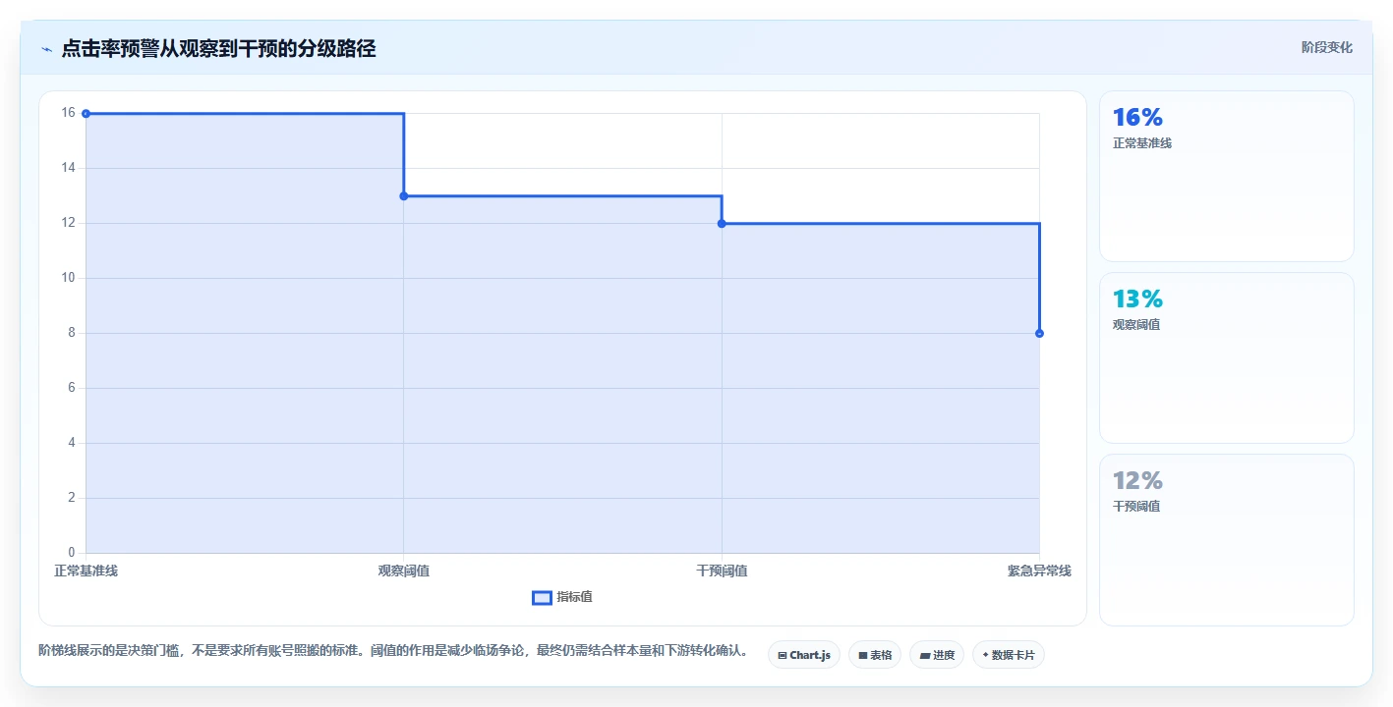Click the 16% value card
This screenshot has width=1393, height=707.
1226,177
